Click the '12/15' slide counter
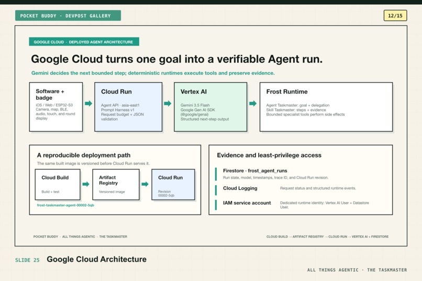This screenshot has height=281, width=422. tap(395, 16)
